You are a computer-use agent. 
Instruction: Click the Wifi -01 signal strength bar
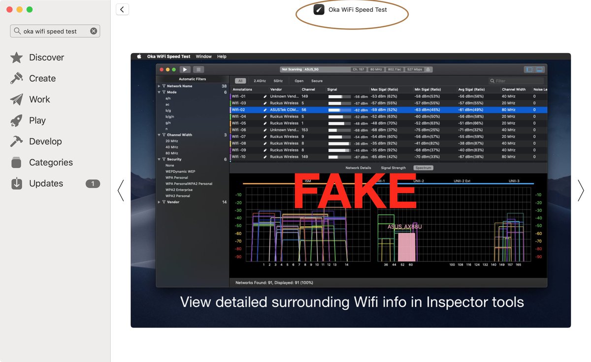(x=339, y=96)
